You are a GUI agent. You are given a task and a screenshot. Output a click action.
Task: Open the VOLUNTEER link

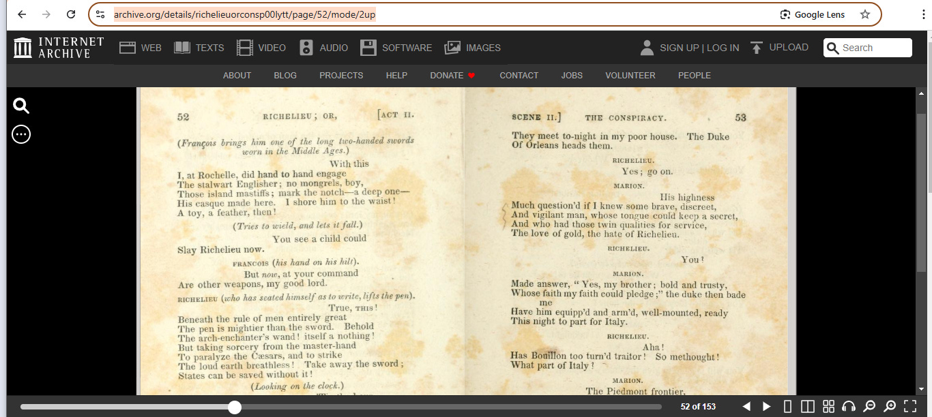(x=630, y=76)
